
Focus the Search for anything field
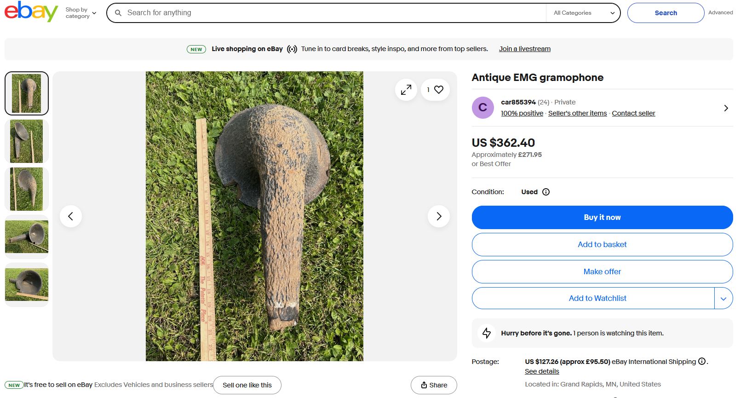point(331,13)
